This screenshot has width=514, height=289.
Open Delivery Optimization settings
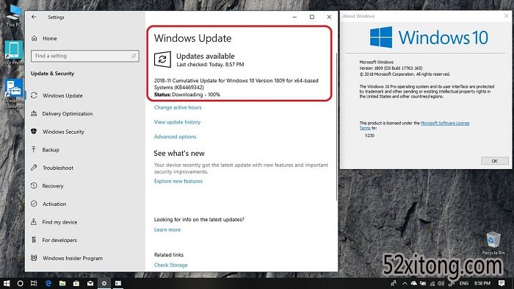click(x=68, y=114)
